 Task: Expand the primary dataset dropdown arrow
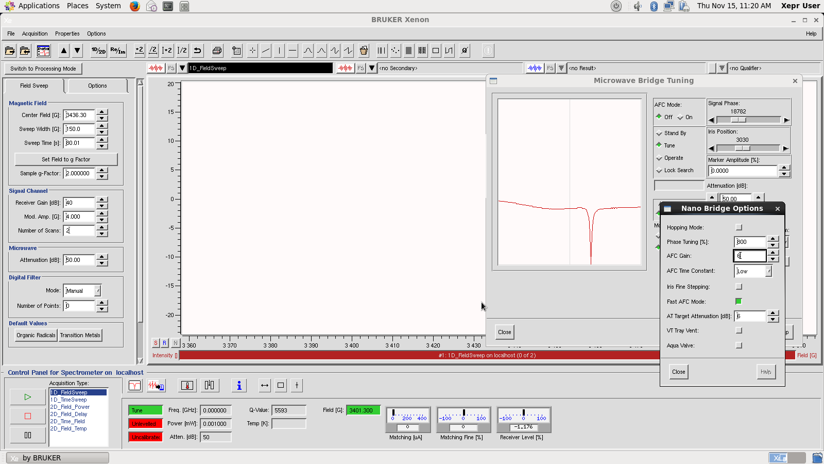coord(182,68)
